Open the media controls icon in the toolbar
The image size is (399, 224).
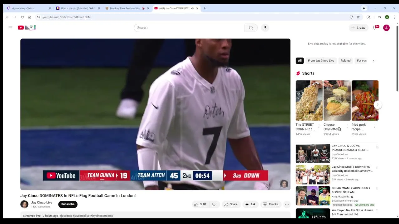[379, 17]
